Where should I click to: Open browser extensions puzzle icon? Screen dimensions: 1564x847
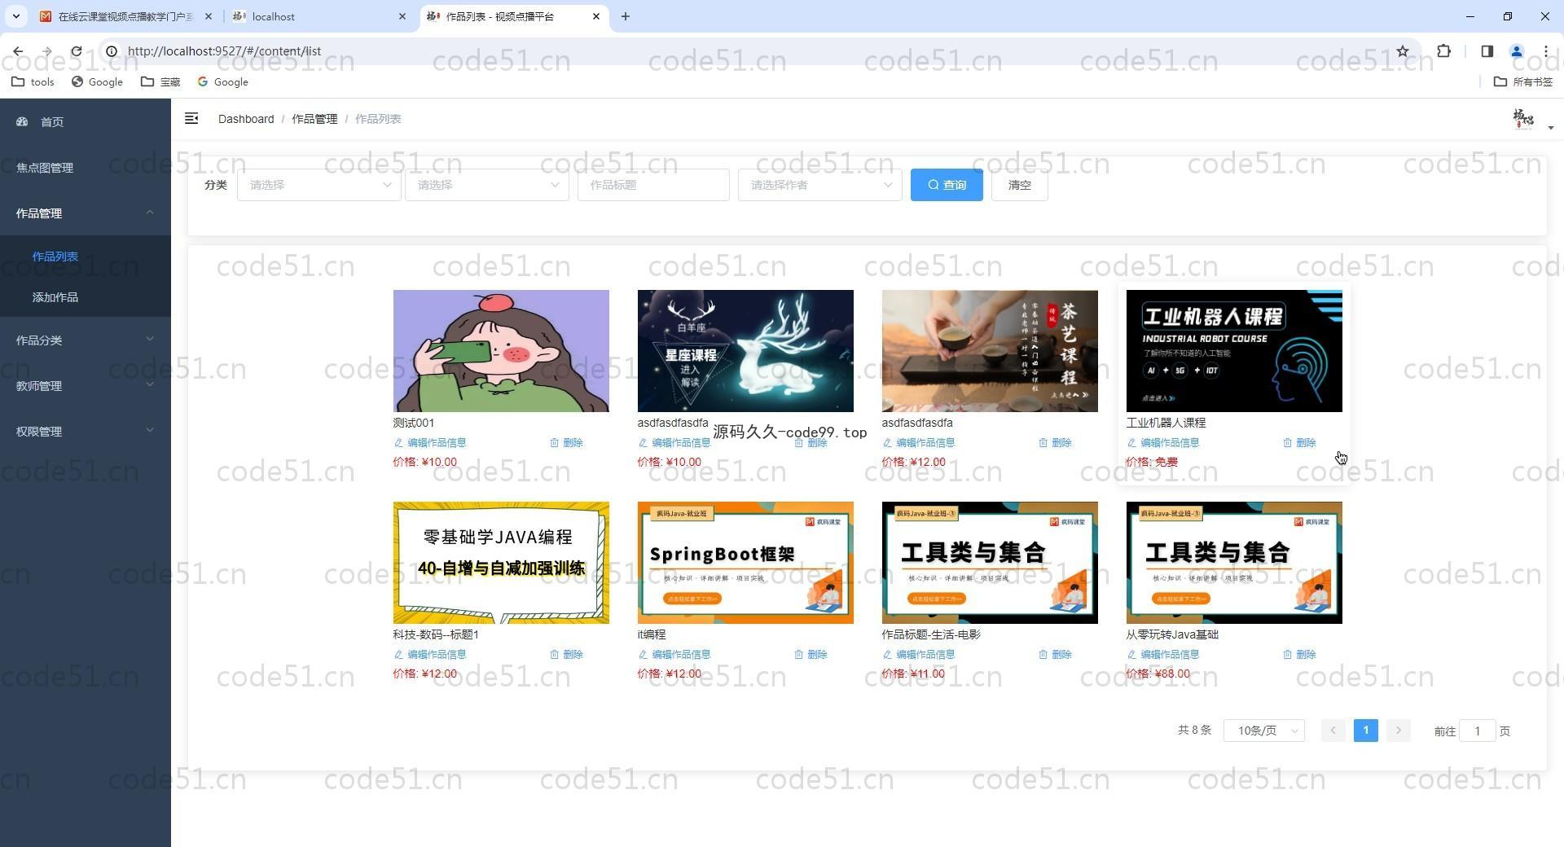click(1443, 51)
